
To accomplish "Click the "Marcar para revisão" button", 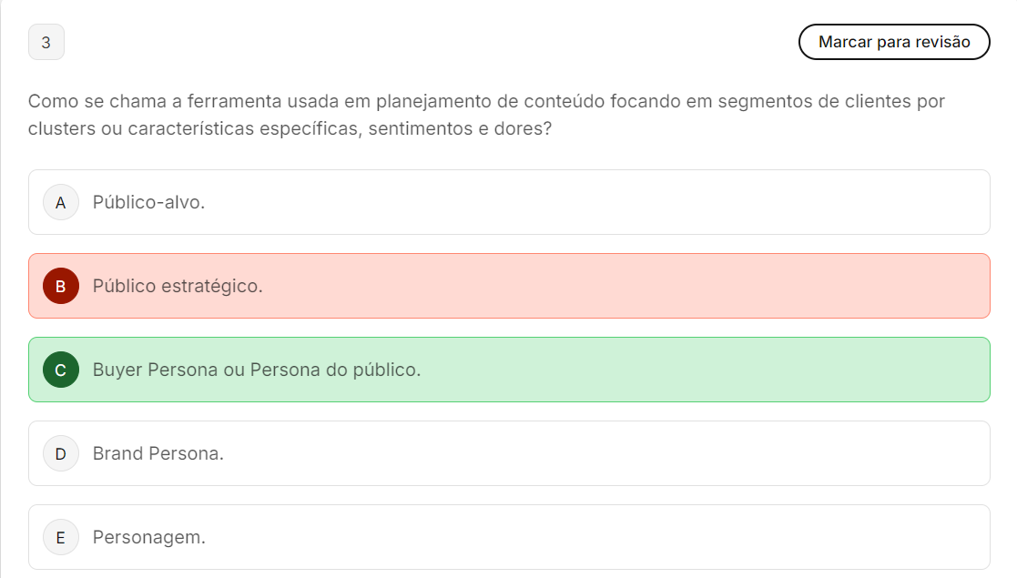I will [x=893, y=42].
